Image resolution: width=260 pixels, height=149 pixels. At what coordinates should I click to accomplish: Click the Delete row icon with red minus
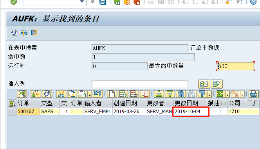pyautogui.click(x=134, y=94)
